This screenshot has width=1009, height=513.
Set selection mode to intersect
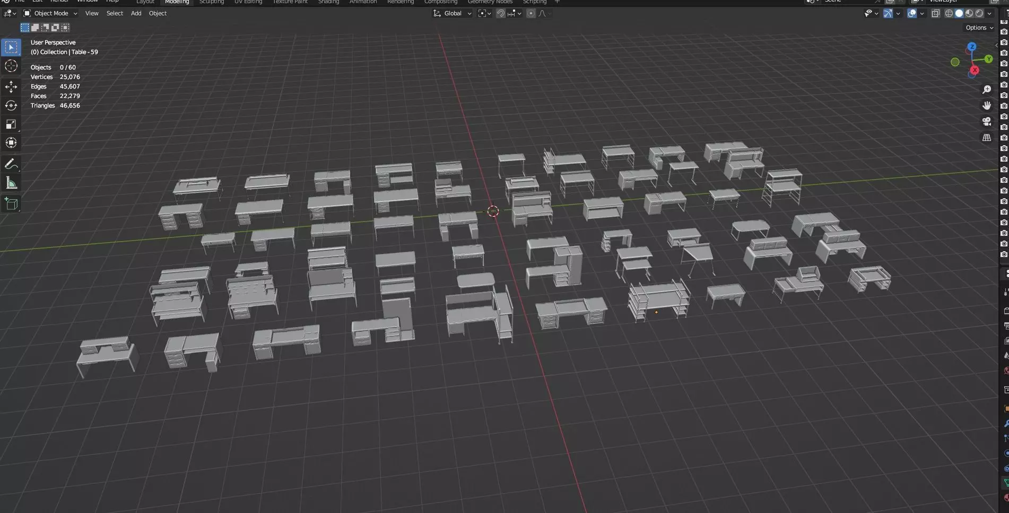pyautogui.click(x=65, y=28)
